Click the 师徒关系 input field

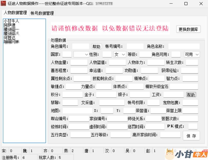coord(153,119)
